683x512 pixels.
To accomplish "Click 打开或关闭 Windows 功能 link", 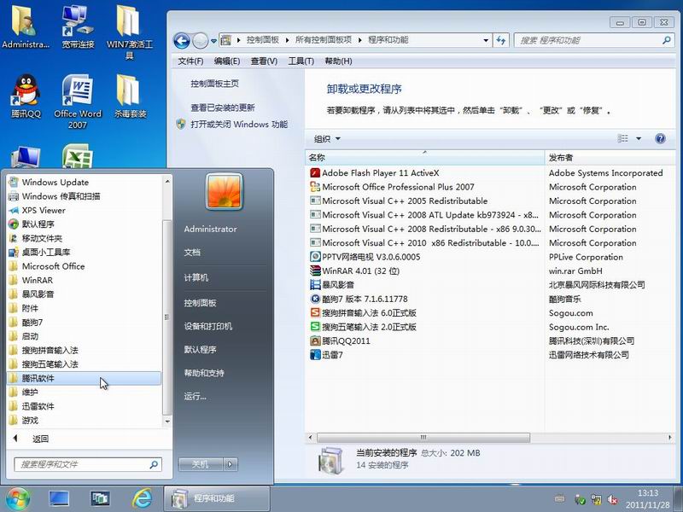I will click(x=239, y=125).
